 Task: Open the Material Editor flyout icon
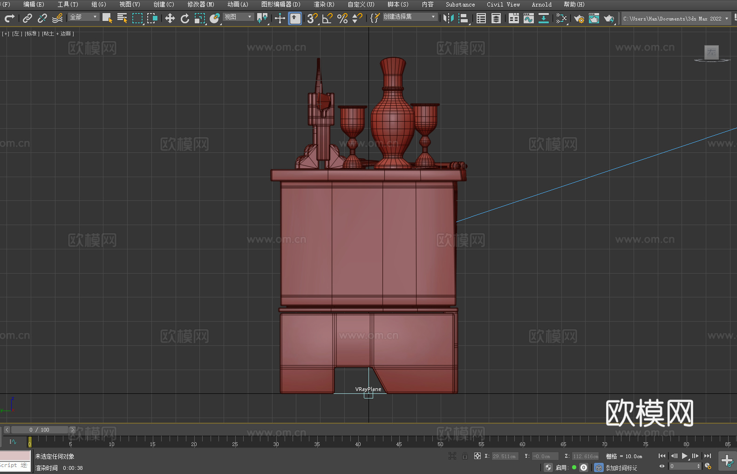tap(561, 18)
